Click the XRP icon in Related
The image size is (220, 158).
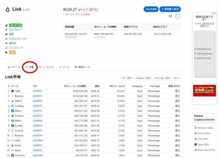(x=195, y=139)
